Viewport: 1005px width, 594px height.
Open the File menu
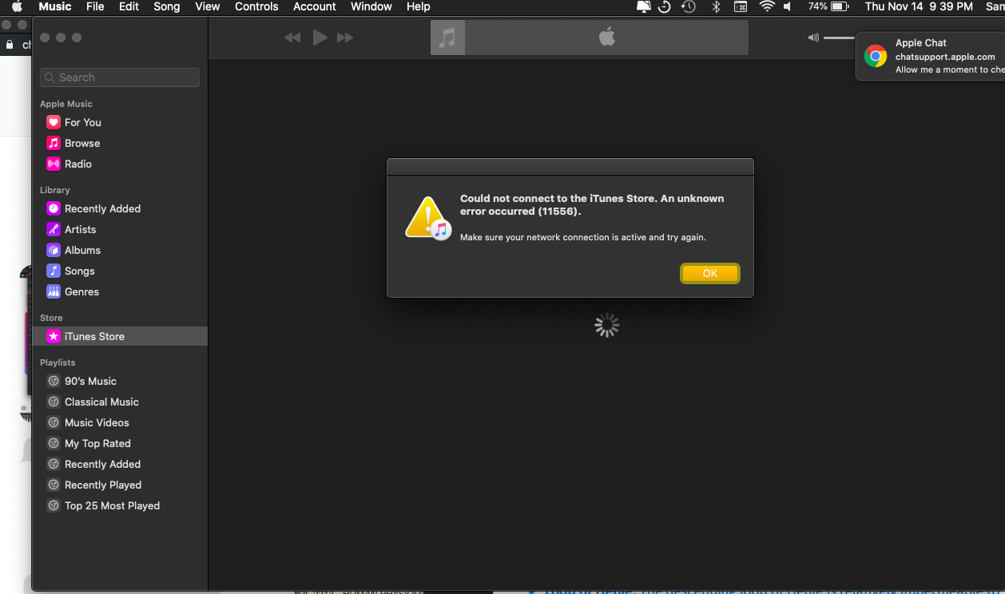point(95,6)
